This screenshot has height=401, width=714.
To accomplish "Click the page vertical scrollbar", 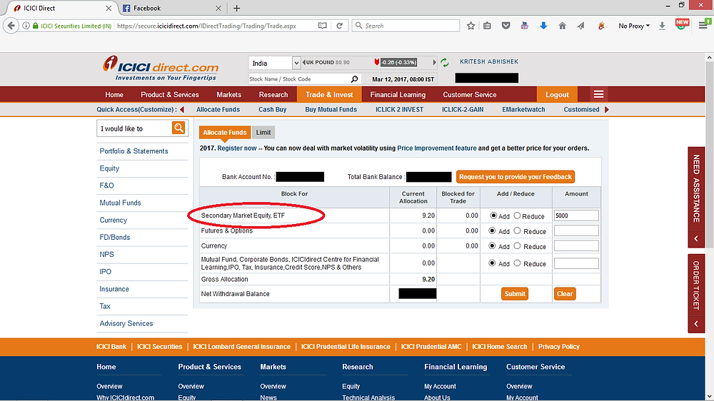I will [x=709, y=155].
